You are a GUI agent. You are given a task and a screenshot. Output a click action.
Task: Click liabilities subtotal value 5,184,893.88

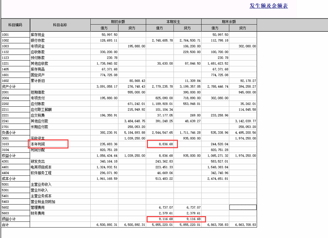[134, 133]
